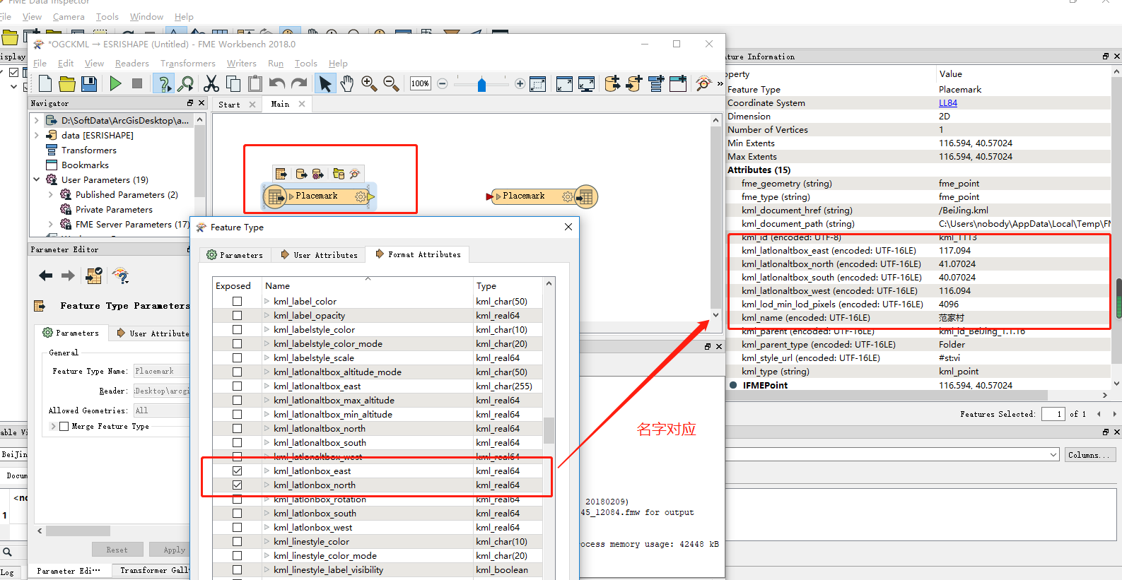Viewport: 1122px width, 580px height.
Task: Create a new workspace with the blank page icon
Action: click(x=45, y=83)
